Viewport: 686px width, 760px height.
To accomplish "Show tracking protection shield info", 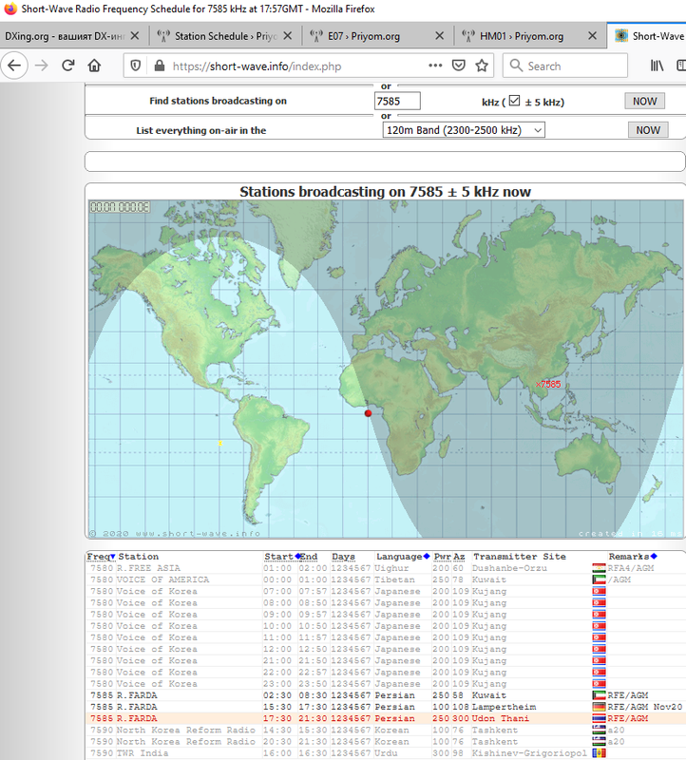I will (136, 66).
